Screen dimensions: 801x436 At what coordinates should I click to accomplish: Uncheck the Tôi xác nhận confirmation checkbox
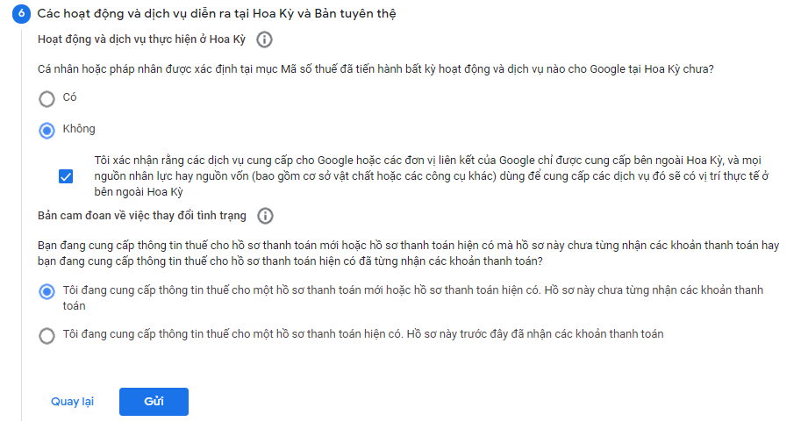[x=66, y=176]
